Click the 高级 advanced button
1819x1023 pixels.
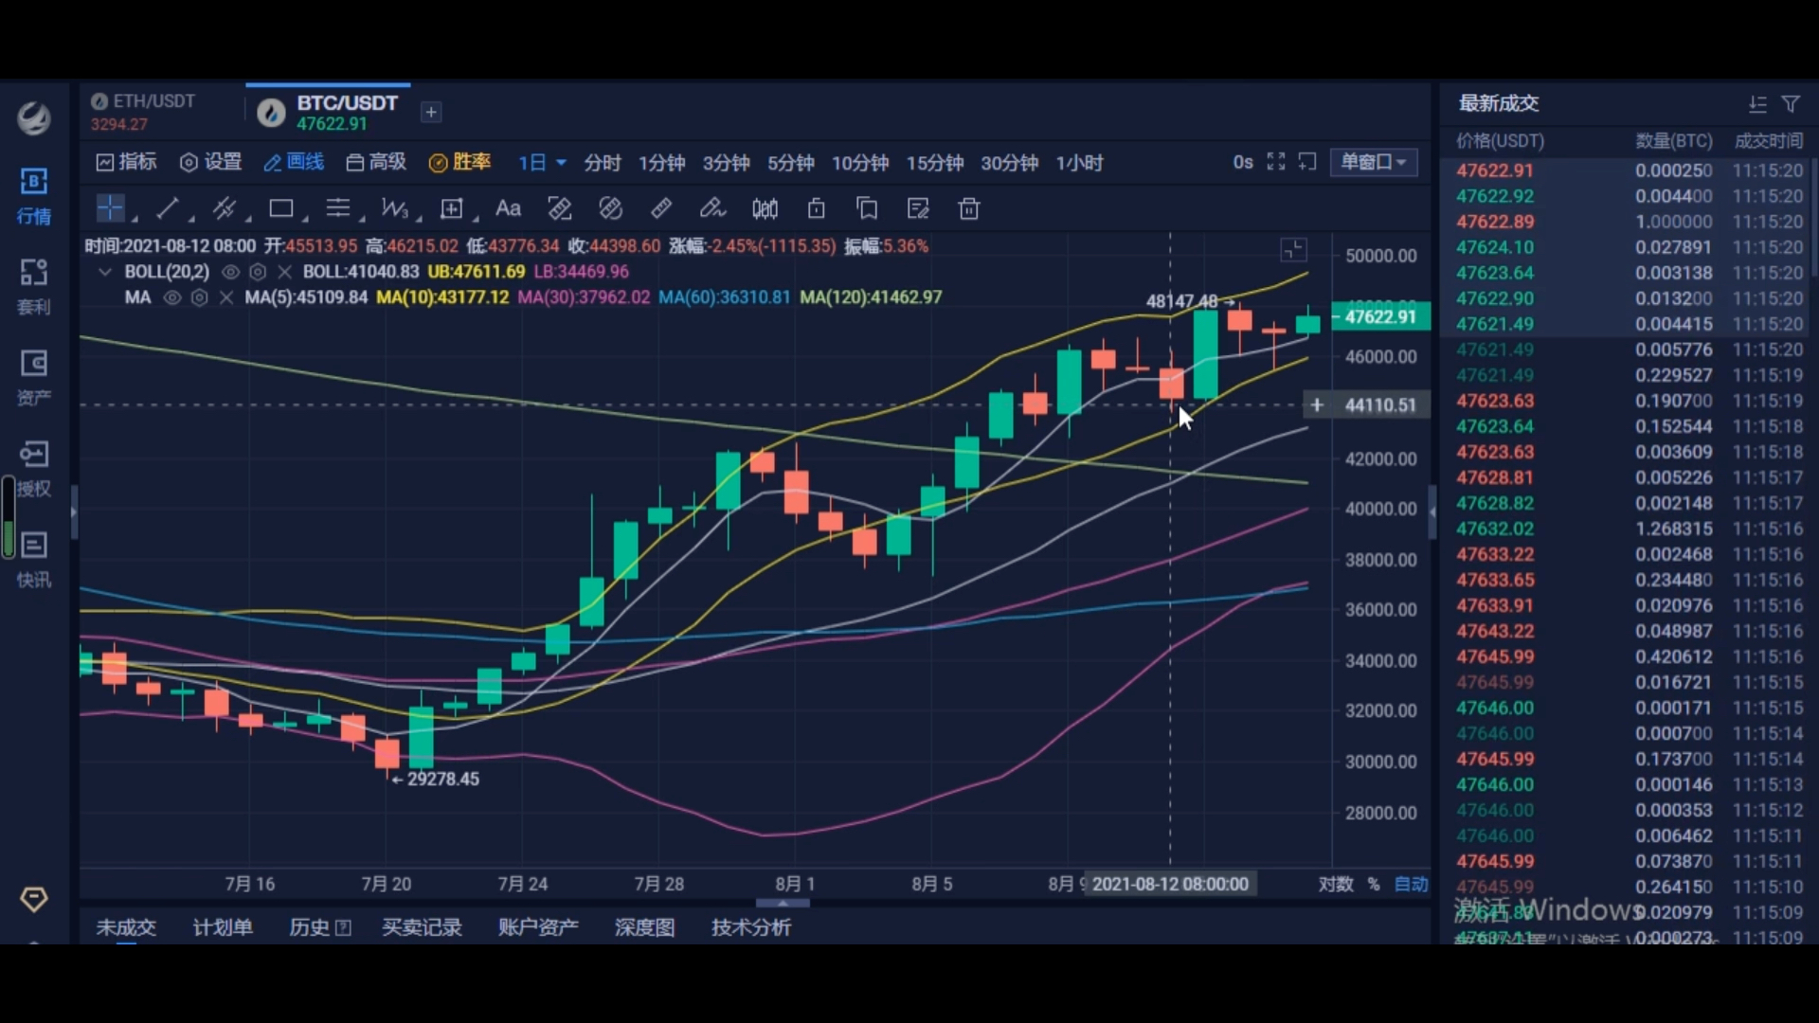click(x=376, y=162)
